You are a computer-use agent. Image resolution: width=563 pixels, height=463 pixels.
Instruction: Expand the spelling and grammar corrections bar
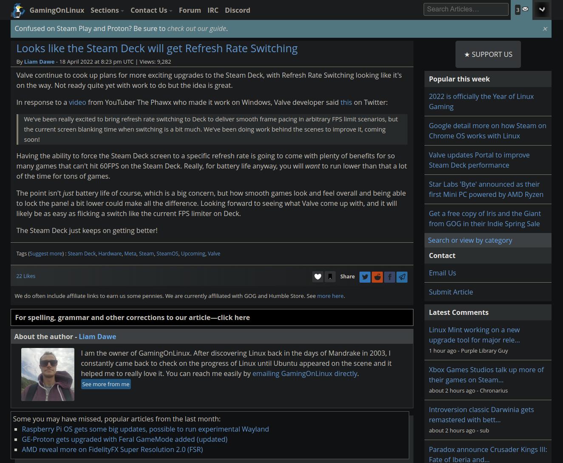click(x=212, y=317)
